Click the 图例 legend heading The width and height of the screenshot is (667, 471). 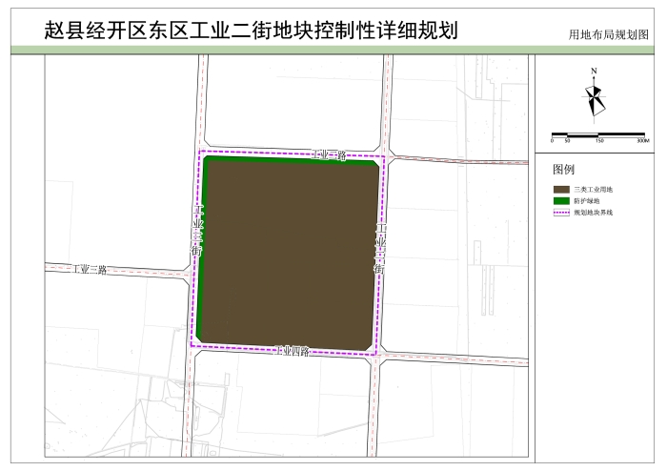click(x=564, y=170)
